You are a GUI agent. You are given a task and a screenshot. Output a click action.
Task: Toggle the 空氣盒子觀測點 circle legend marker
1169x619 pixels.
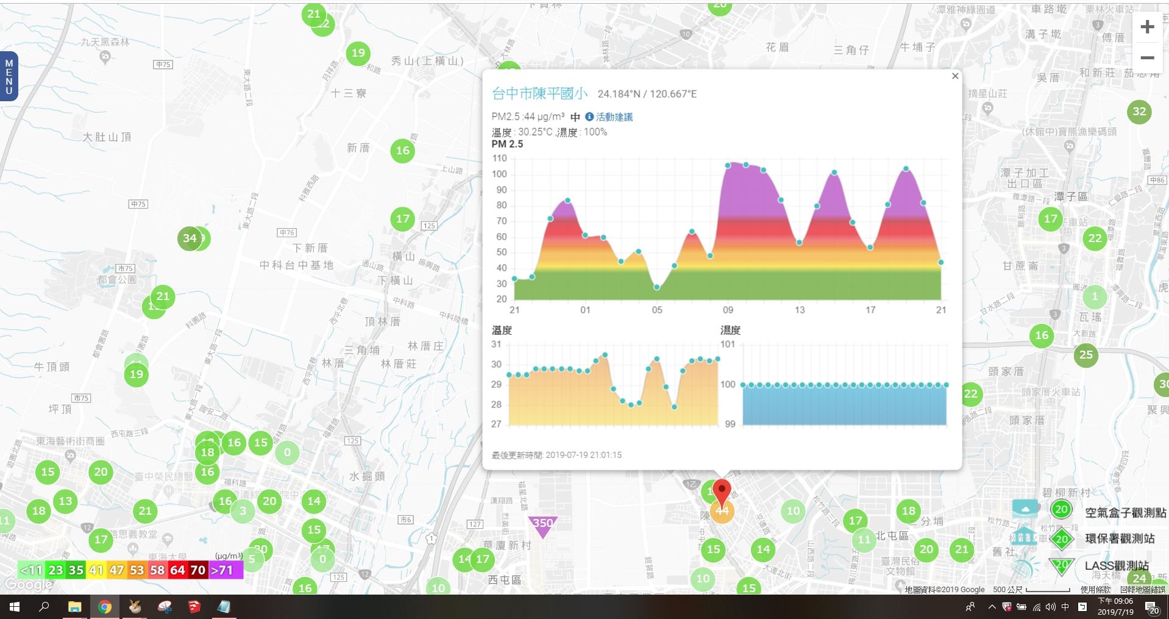(1061, 509)
